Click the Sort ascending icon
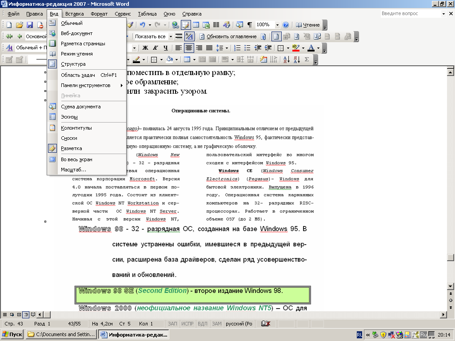Viewport: 455px width, 341px height. click(x=287, y=59)
